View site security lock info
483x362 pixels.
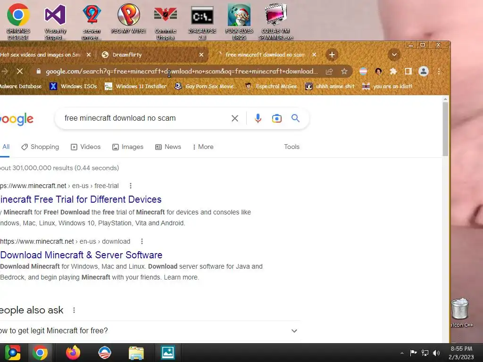pyautogui.click(x=39, y=72)
